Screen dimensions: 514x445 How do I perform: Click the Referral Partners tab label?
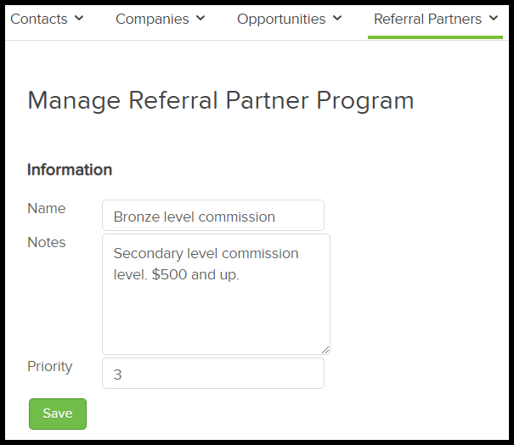[x=427, y=19]
